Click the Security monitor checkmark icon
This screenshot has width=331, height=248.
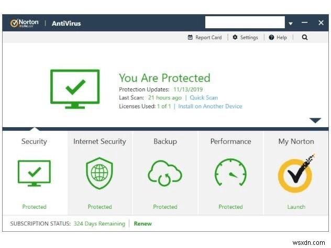click(x=34, y=174)
